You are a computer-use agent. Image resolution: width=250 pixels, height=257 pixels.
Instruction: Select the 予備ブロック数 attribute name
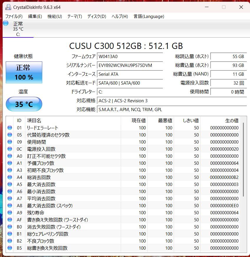(x=41, y=163)
